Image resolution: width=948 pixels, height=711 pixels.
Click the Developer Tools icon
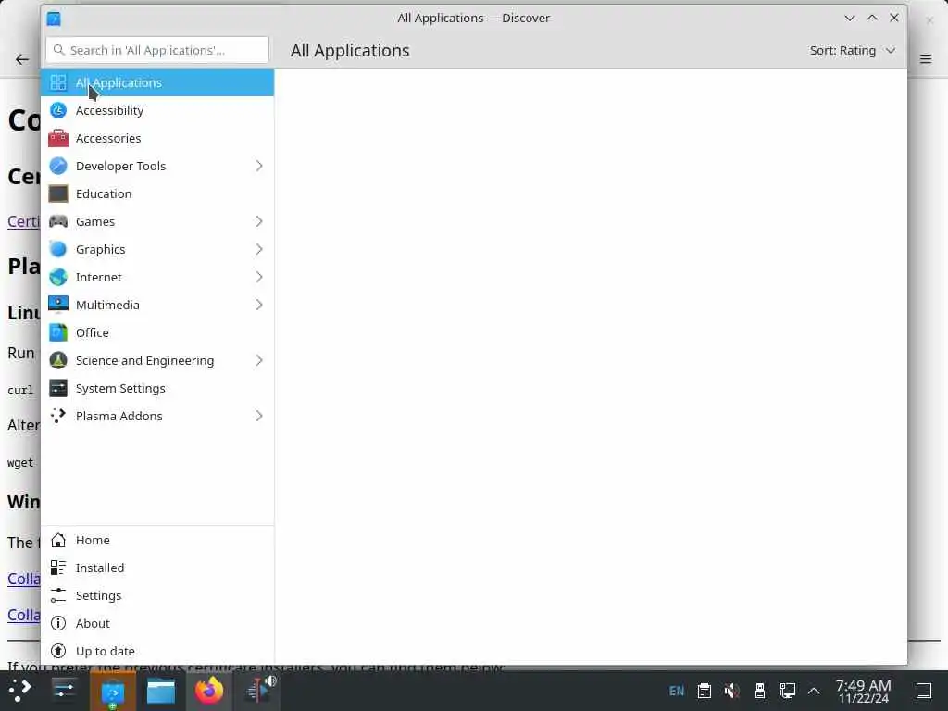coord(58,166)
